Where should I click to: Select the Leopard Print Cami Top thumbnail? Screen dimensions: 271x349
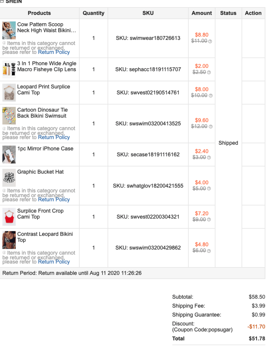pos(9,92)
